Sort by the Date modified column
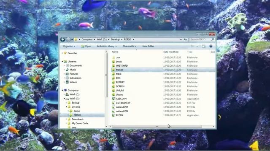270x151 pixels. (x=171, y=52)
